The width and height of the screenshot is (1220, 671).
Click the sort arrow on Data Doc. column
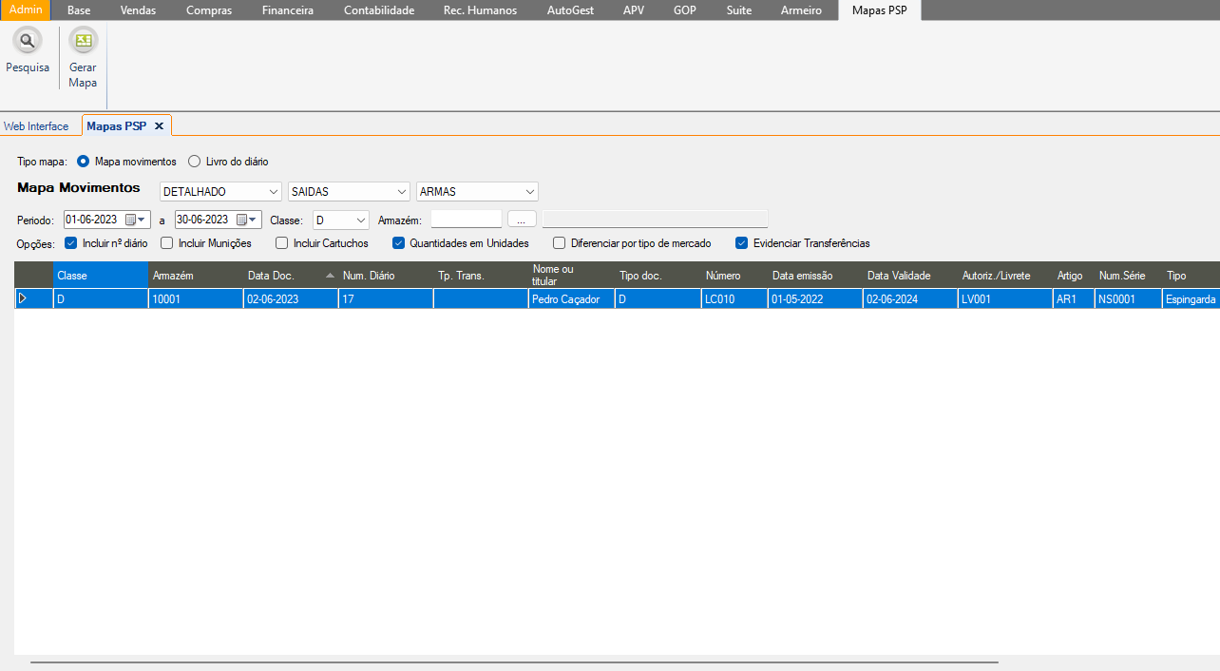(330, 276)
